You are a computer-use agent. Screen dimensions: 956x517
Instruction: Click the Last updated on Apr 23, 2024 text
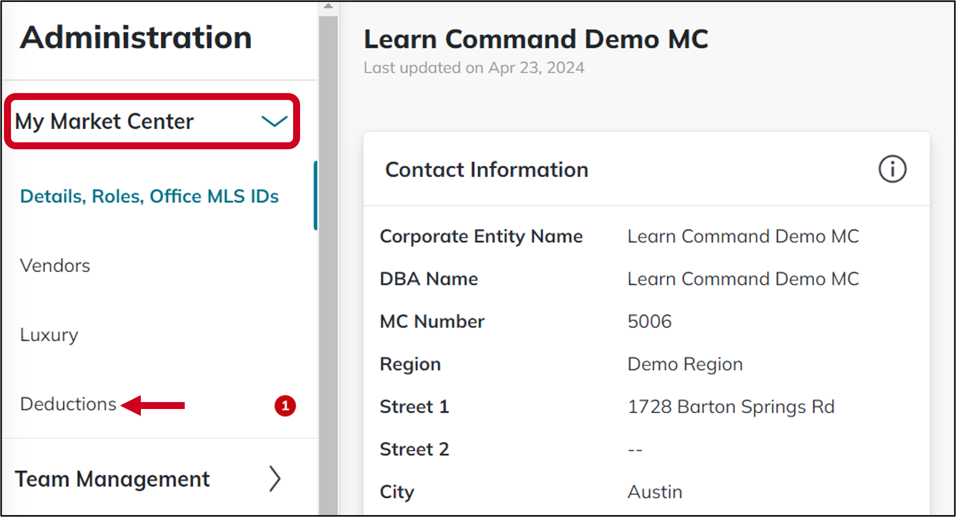click(x=474, y=68)
